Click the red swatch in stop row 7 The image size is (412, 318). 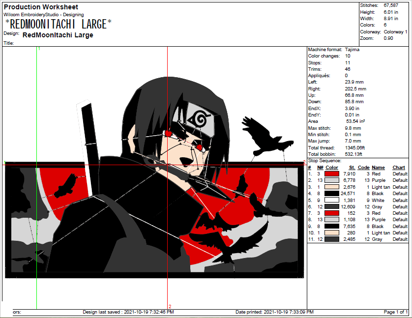331,213
